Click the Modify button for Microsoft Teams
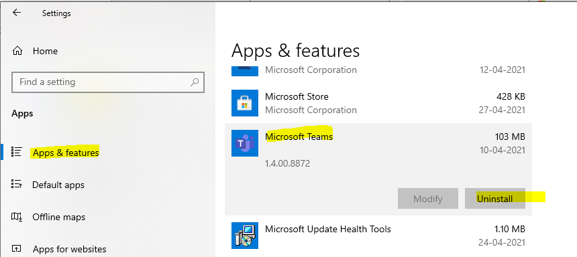The width and height of the screenshot is (577, 257). click(428, 199)
